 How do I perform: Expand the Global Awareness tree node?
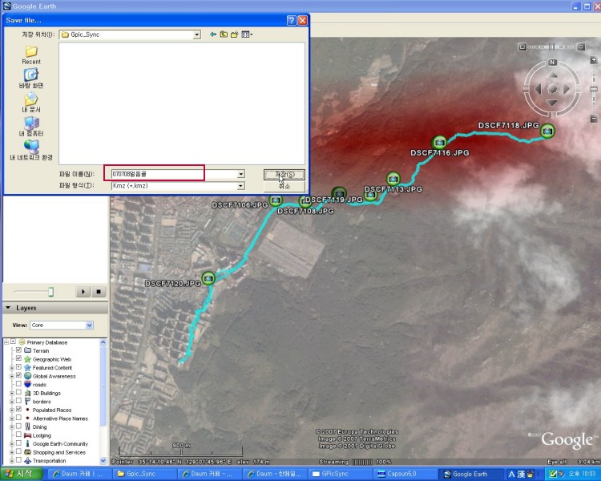pos(12,376)
